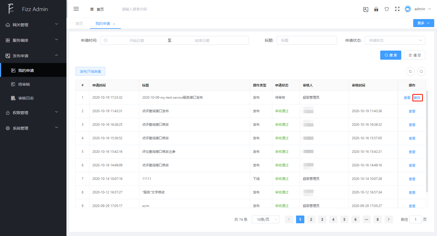Viewport: 437px width, 236px height.
Task: Click the 首页 grid icon in header
Action: [x=92, y=9]
